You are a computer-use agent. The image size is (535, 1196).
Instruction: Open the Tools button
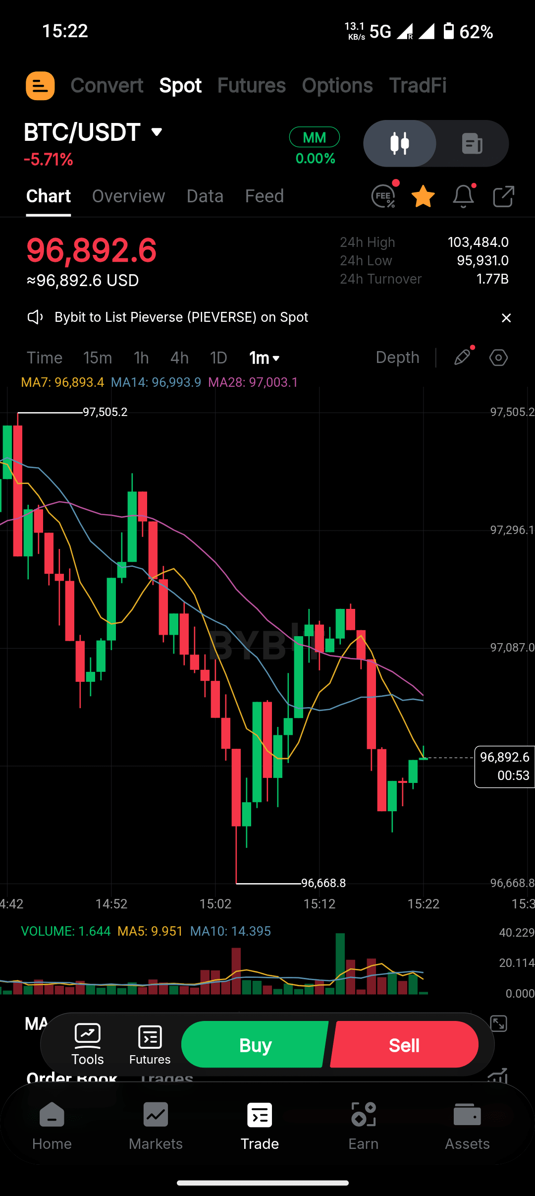coord(88,1045)
